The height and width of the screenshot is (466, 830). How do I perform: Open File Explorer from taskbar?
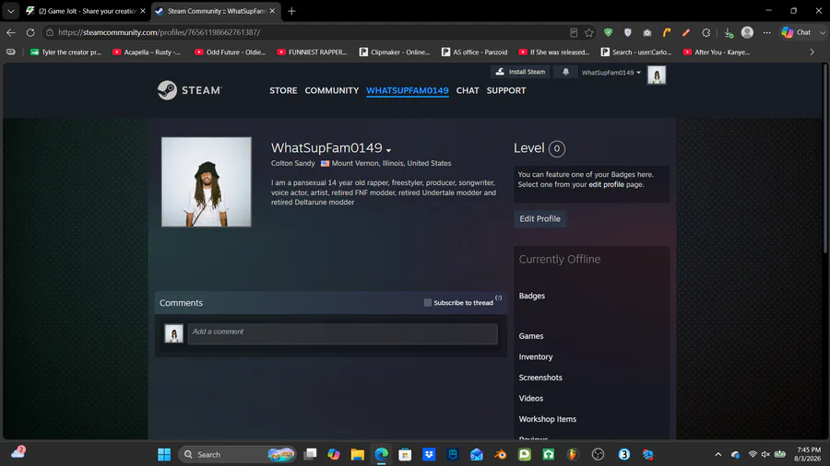(x=357, y=454)
